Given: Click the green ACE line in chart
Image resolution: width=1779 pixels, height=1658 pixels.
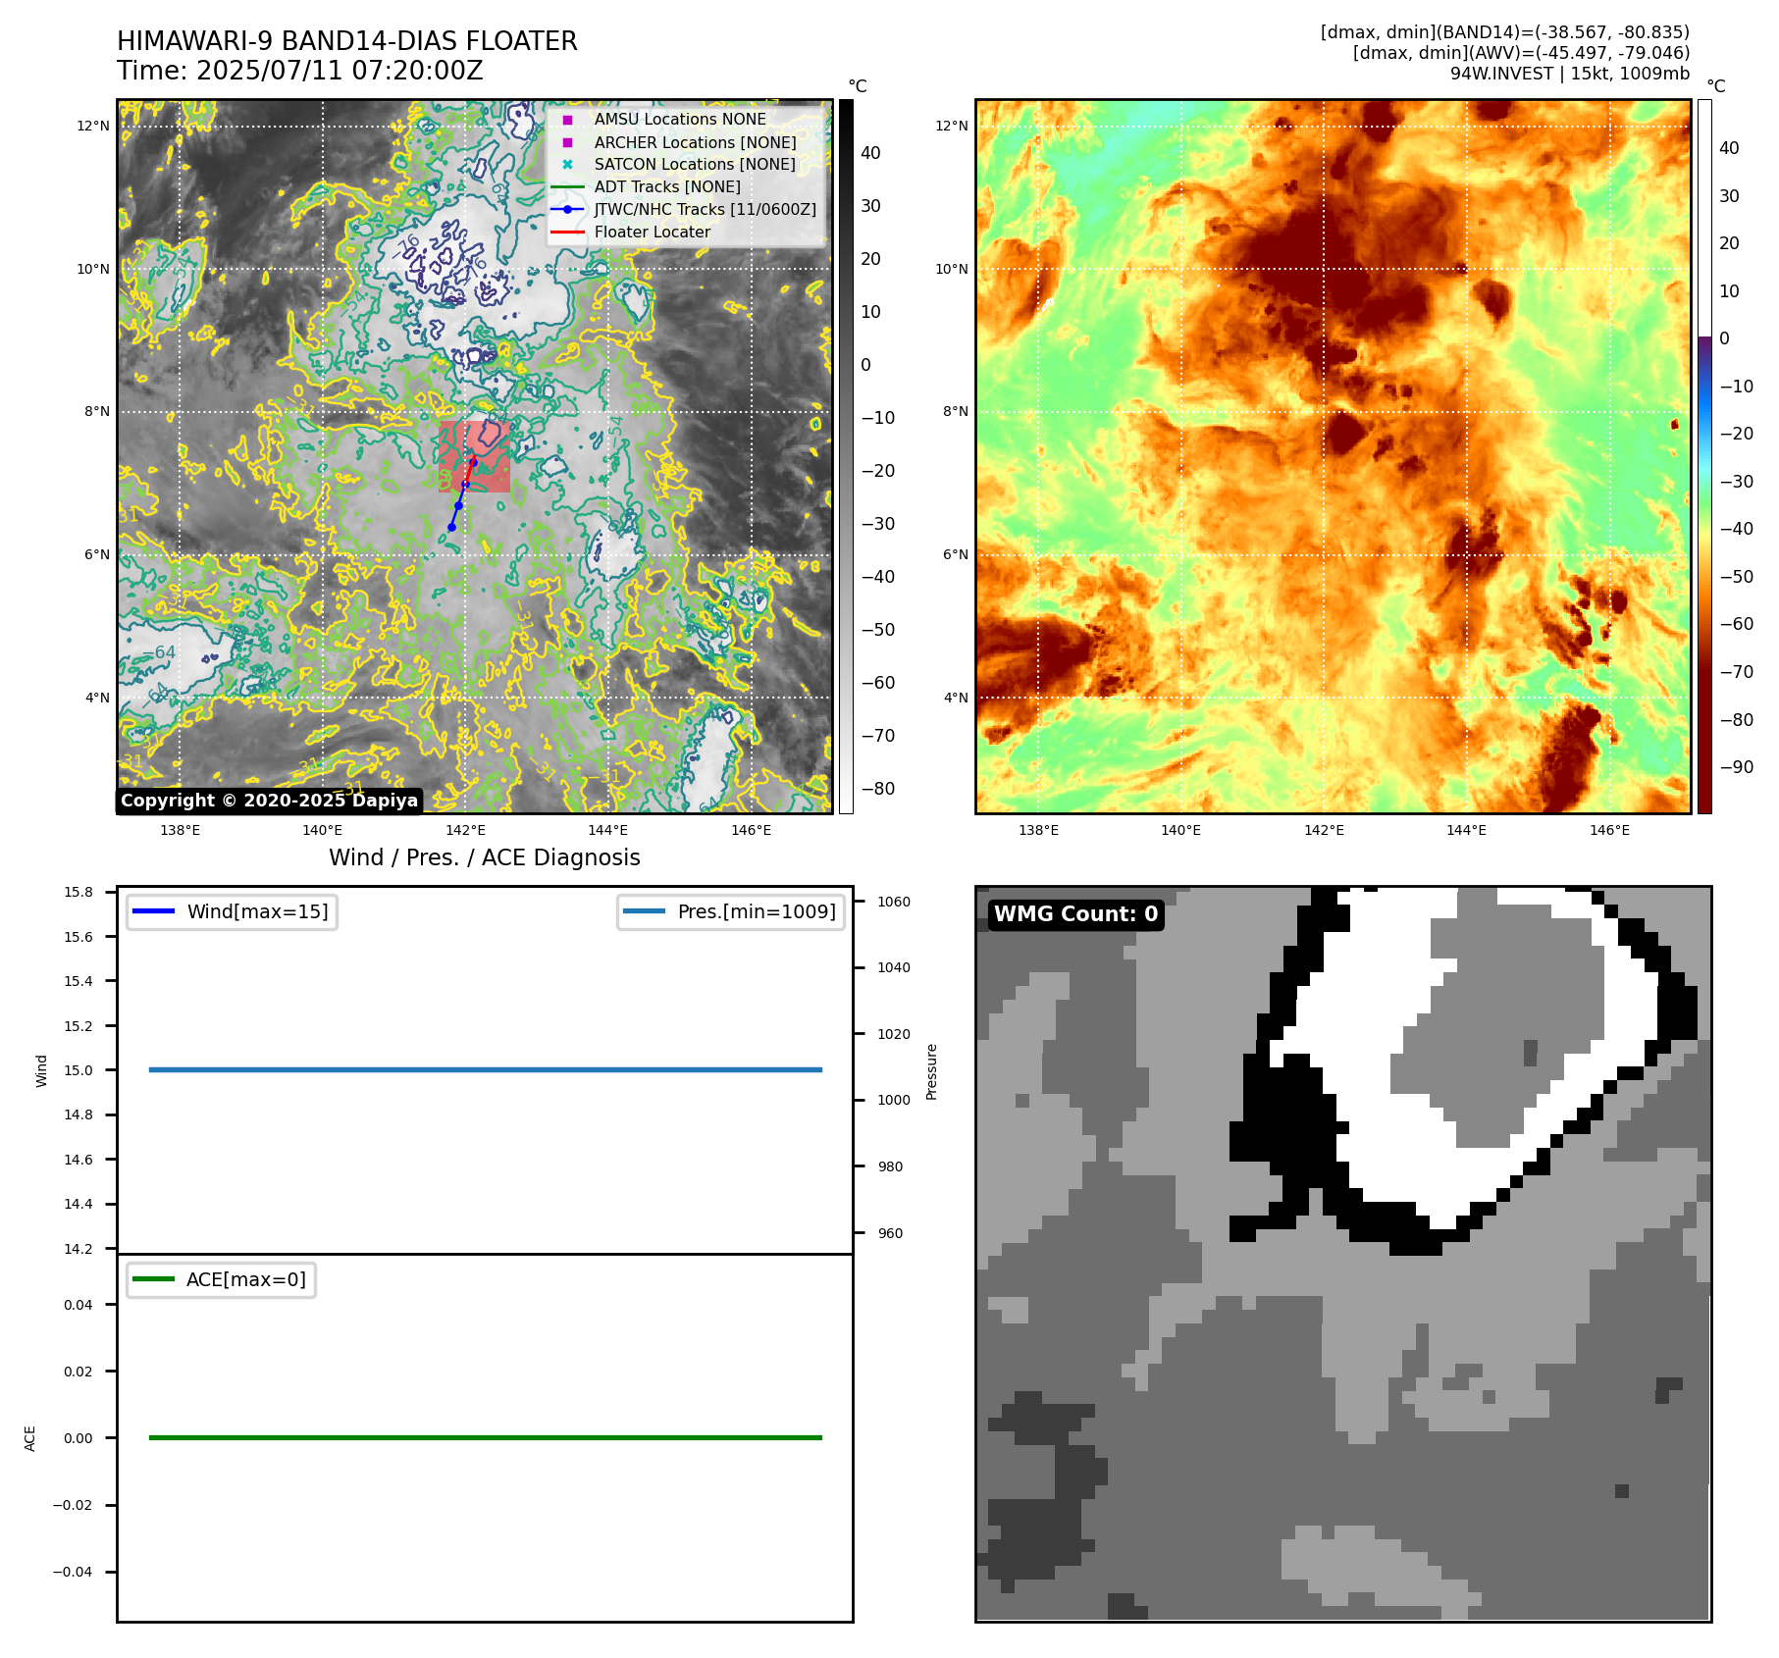Looking at the screenshot, I should (486, 1437).
